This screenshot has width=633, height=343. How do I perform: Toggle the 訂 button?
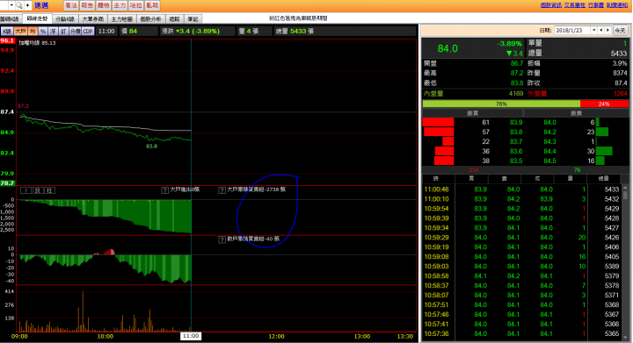tap(63, 31)
